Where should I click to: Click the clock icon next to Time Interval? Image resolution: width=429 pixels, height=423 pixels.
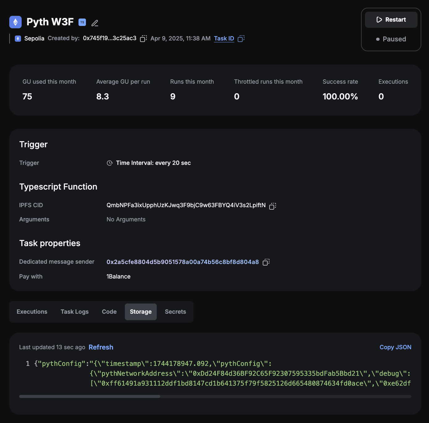pyautogui.click(x=110, y=163)
